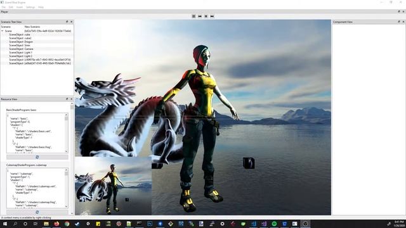Click the Component View title
This screenshot has height=228, width=406.
(343, 22)
